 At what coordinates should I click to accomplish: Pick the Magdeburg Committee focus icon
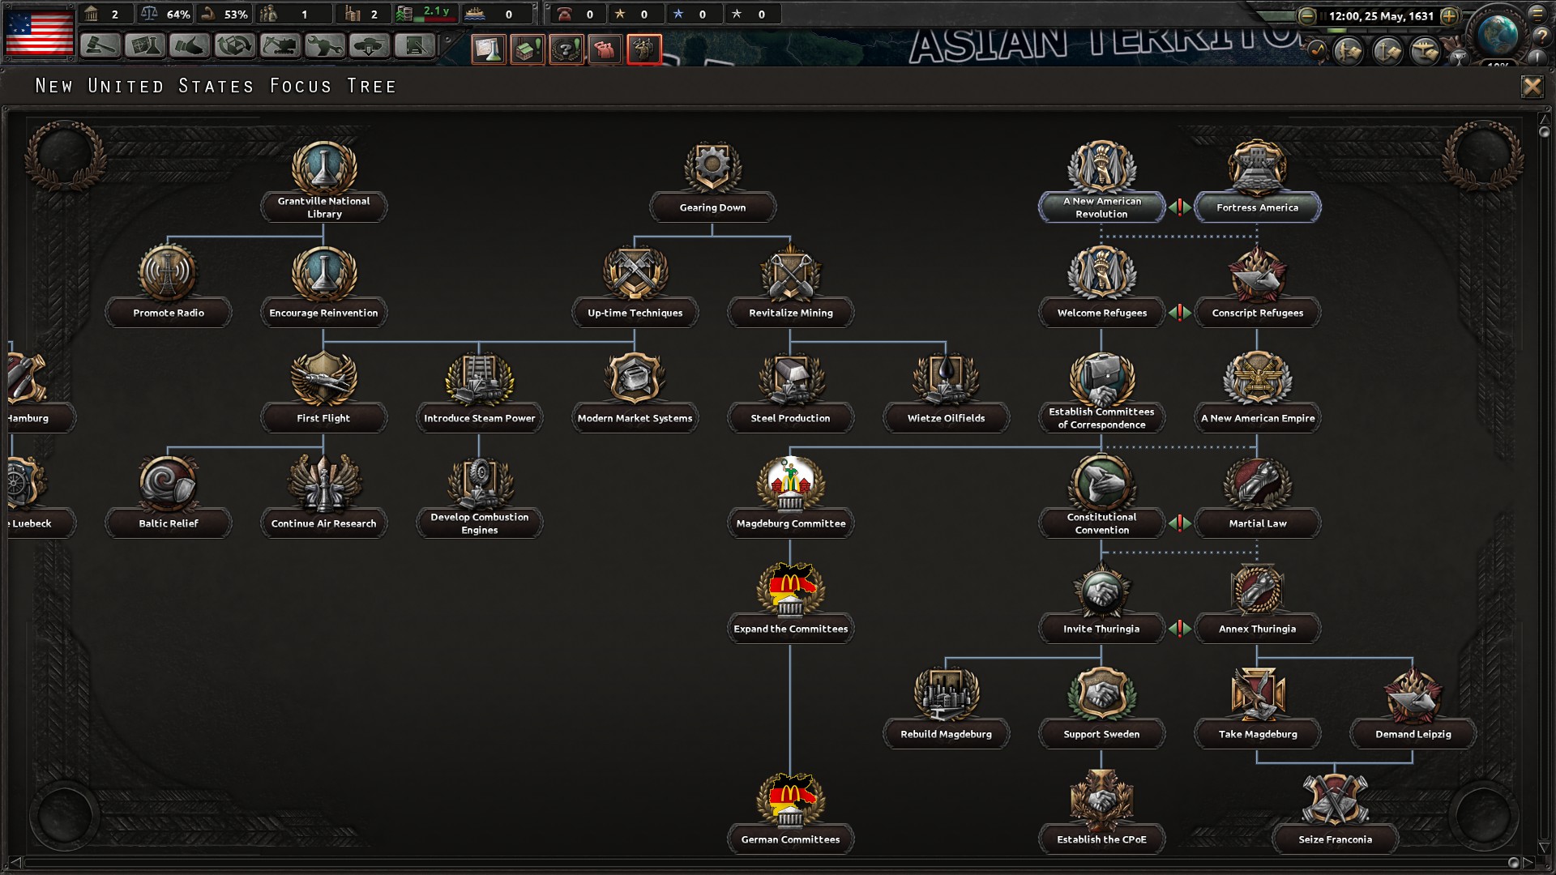coord(791,484)
